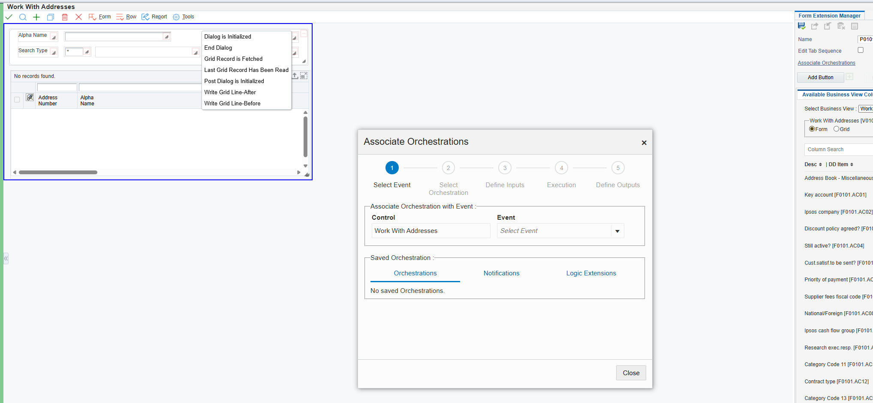Click step 3 Define Inputs circle

(505, 168)
